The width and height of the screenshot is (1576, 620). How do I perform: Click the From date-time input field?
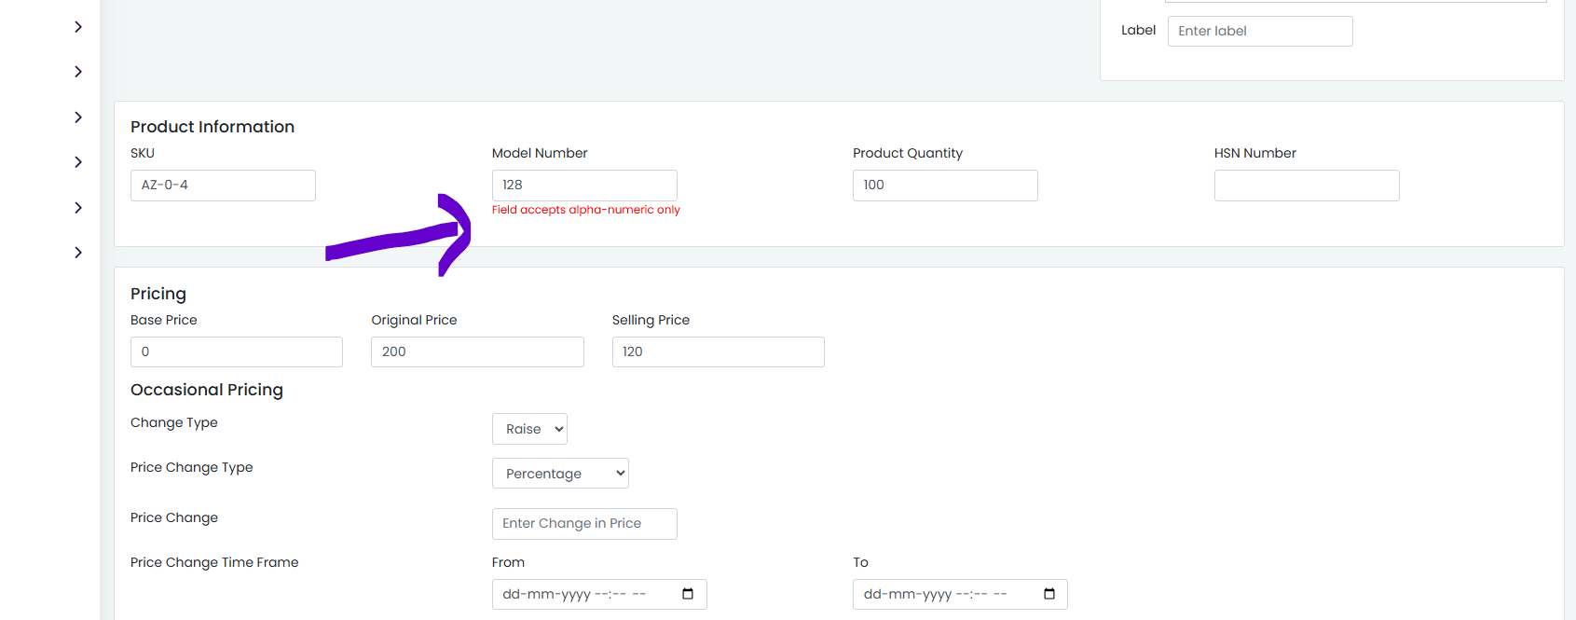point(599,594)
